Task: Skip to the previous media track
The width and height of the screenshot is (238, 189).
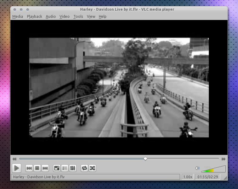Action: [29, 168]
